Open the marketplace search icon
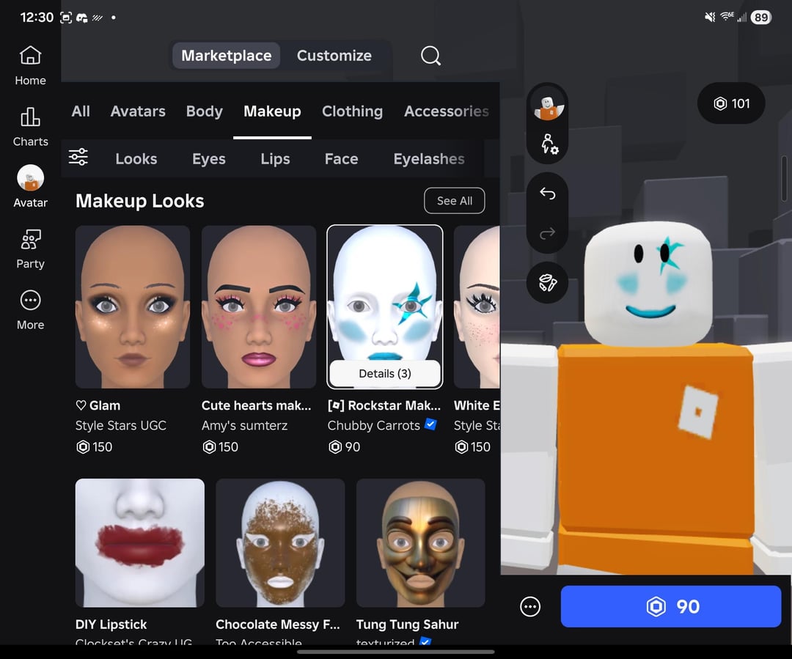 click(x=430, y=56)
